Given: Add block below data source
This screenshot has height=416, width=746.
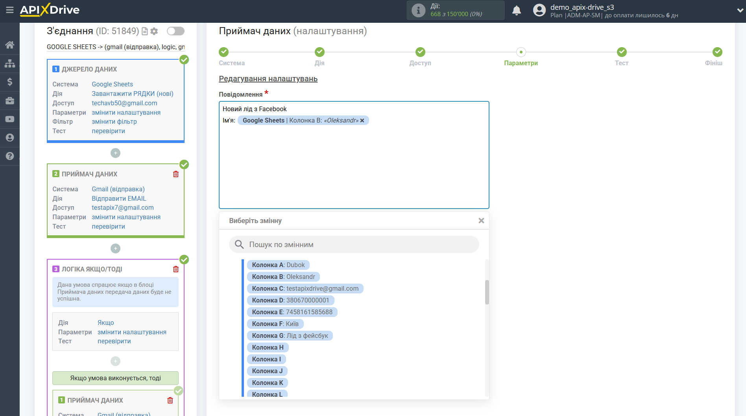Looking at the screenshot, I should pos(115,153).
